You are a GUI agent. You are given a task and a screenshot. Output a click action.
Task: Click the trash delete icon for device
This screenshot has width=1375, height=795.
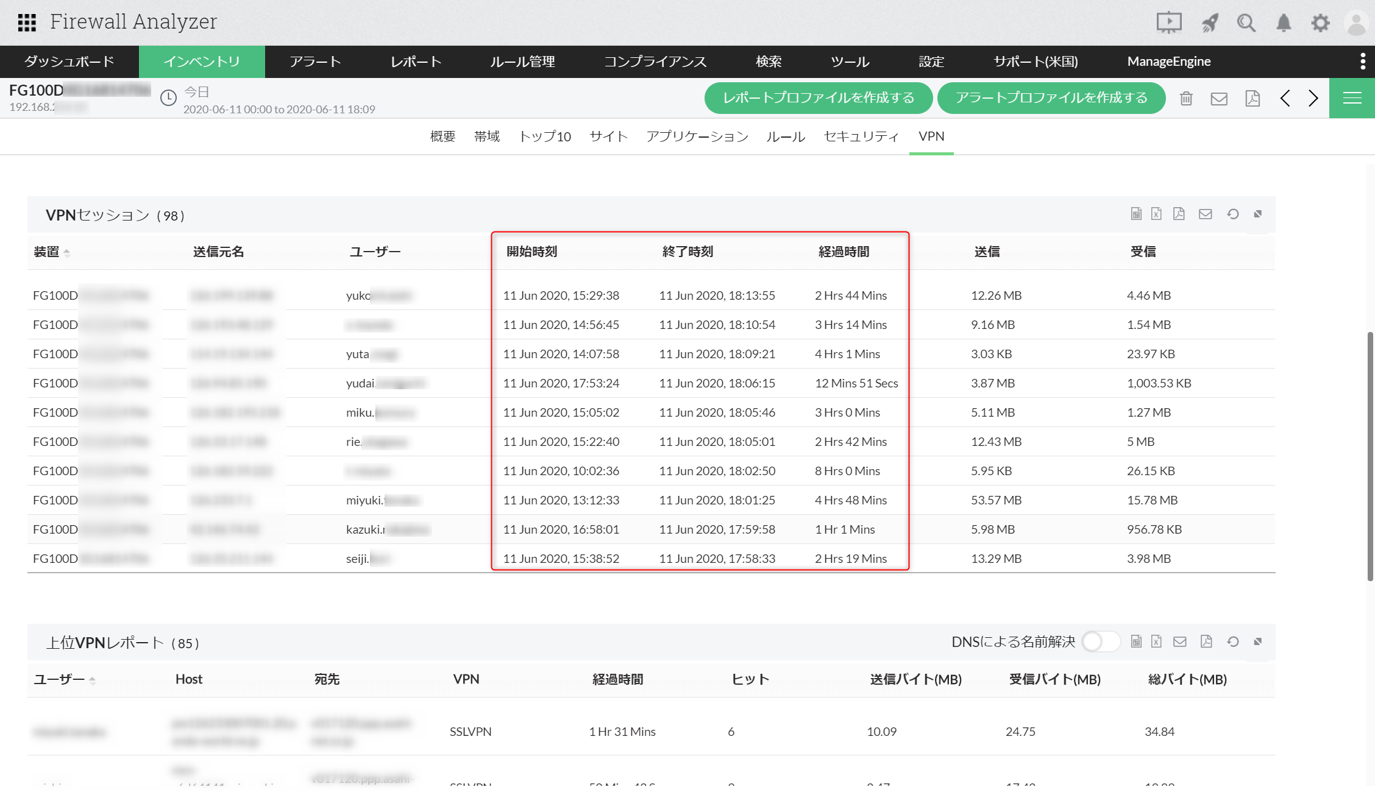click(x=1186, y=98)
